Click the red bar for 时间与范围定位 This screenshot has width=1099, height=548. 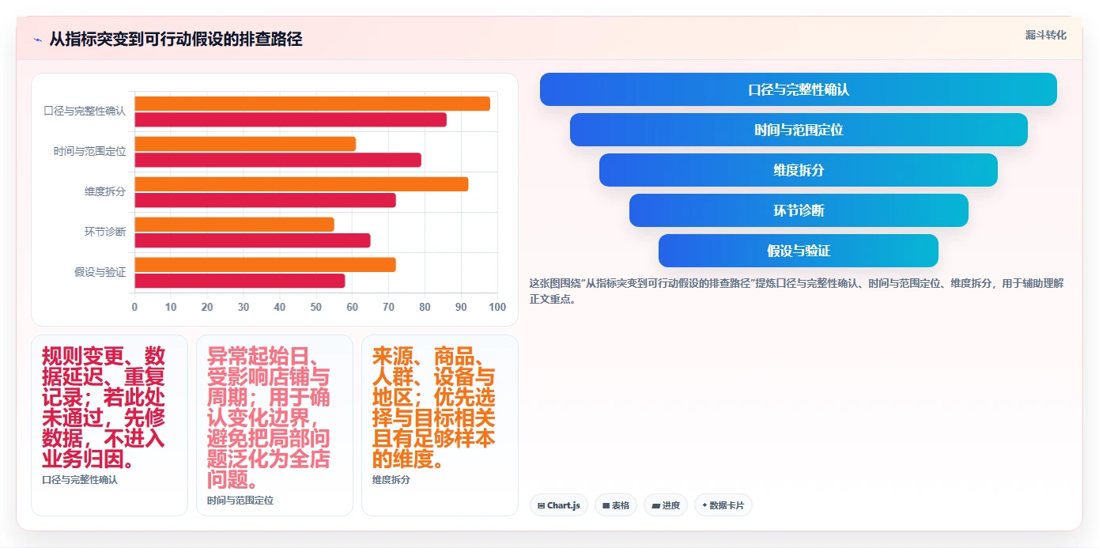[278, 161]
